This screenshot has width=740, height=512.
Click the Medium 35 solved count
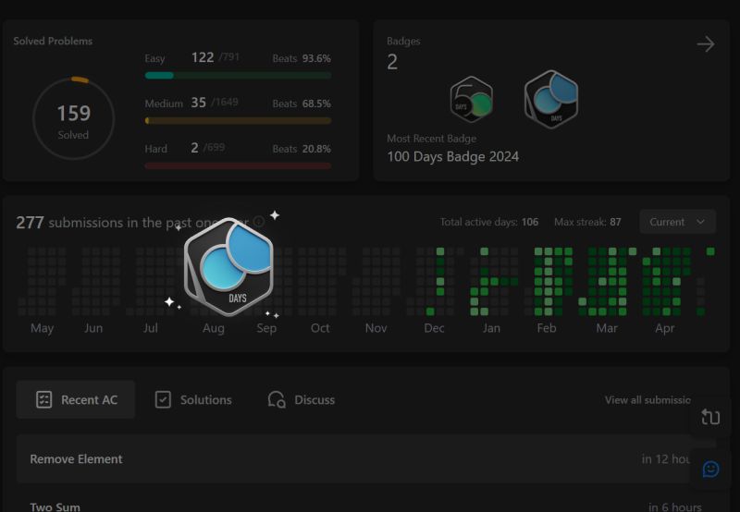(198, 103)
